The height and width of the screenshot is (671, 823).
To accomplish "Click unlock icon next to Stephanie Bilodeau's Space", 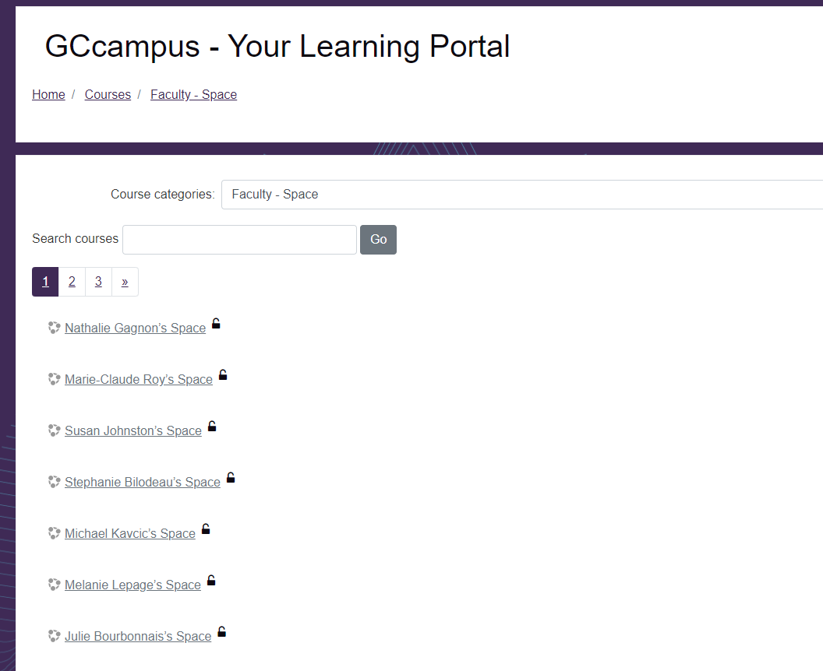I will pos(231,478).
